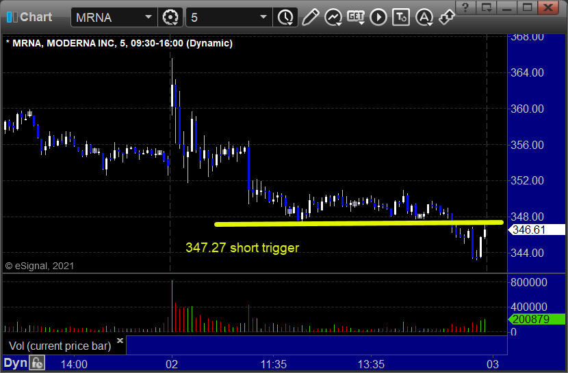
Task: Click the 360.00 price axis label
Action: point(527,109)
